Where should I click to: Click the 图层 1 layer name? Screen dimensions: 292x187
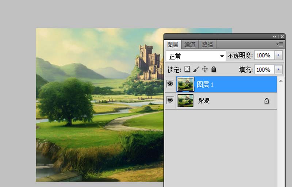tap(205, 85)
